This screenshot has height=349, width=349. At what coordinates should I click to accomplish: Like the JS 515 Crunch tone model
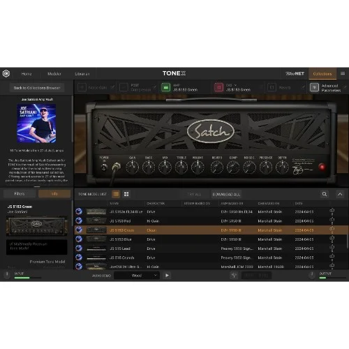click(332, 257)
